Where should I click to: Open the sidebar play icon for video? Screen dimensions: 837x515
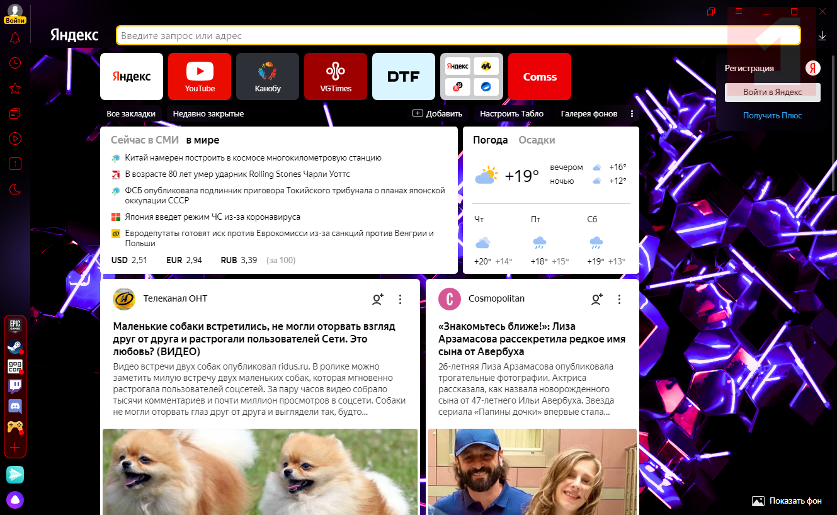tap(15, 139)
